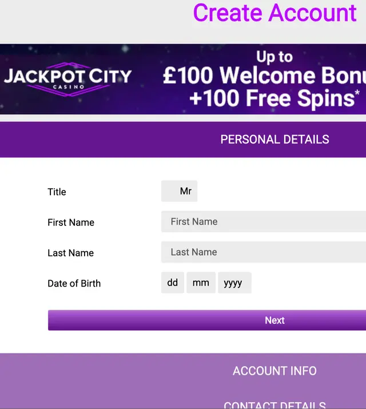Click the Personal Details section header
The height and width of the screenshot is (409, 366).
pos(274,139)
